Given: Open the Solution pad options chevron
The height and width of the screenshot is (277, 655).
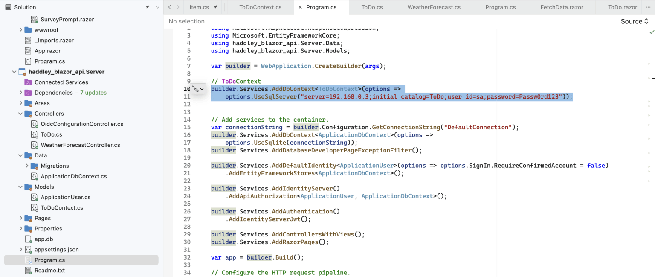Looking at the screenshot, I should pos(157,7).
